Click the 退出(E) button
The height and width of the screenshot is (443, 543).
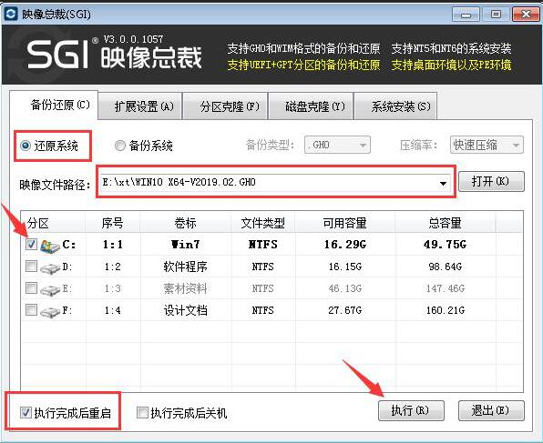(x=491, y=410)
